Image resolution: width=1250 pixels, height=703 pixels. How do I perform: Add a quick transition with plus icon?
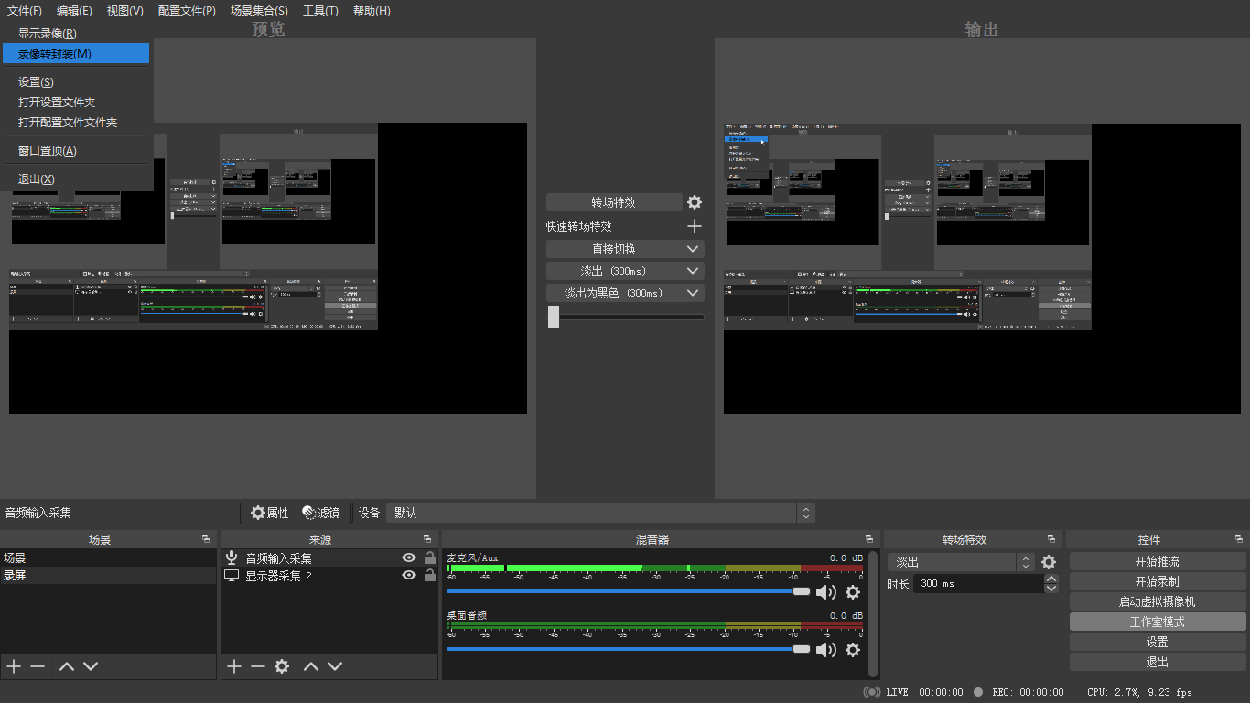[x=695, y=226]
